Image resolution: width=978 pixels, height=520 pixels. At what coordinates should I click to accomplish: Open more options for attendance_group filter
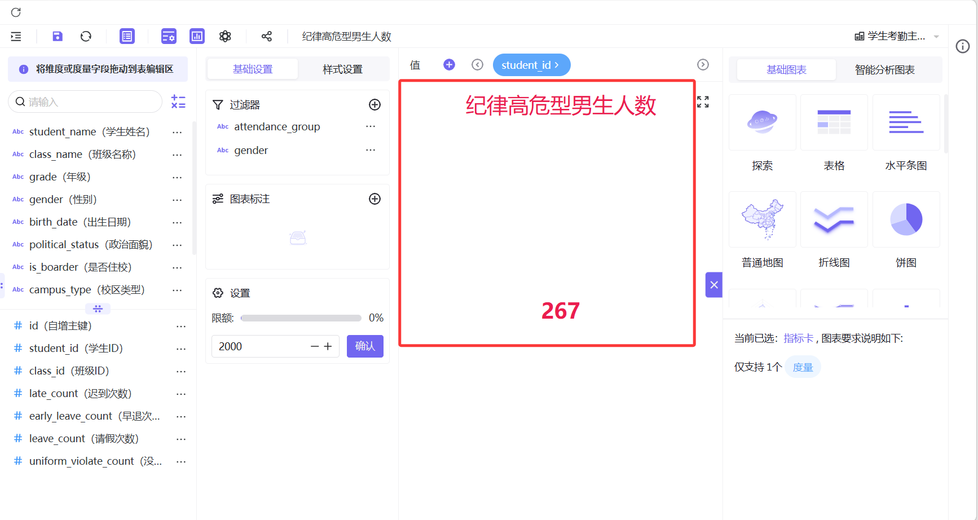pos(371,126)
